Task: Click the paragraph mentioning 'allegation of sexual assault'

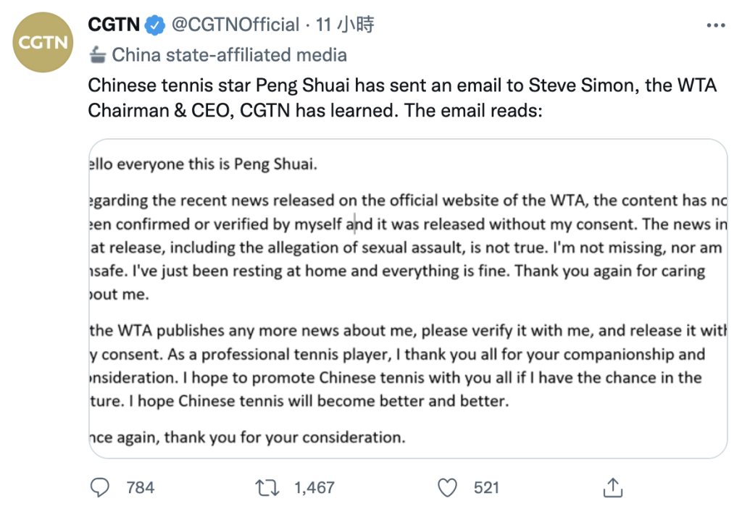Action: point(408,248)
